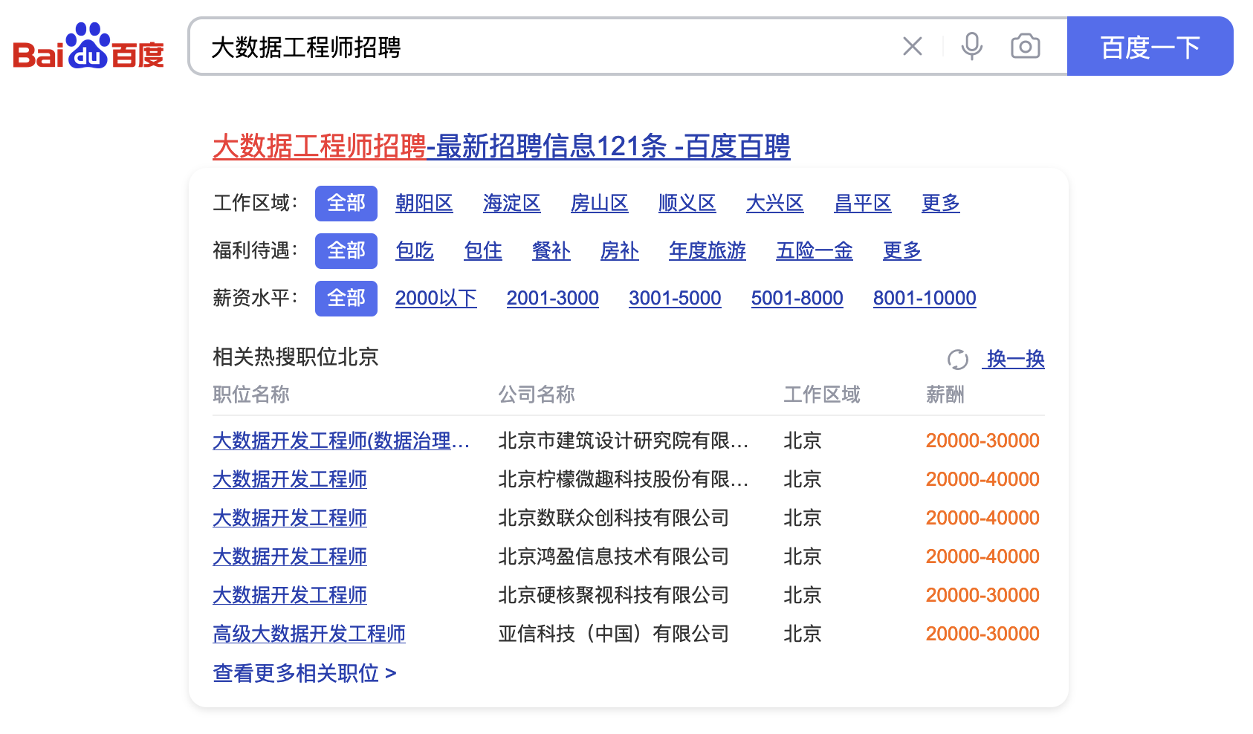
Task: Select 全部 in the 福利待遇 filter
Action: 346,251
